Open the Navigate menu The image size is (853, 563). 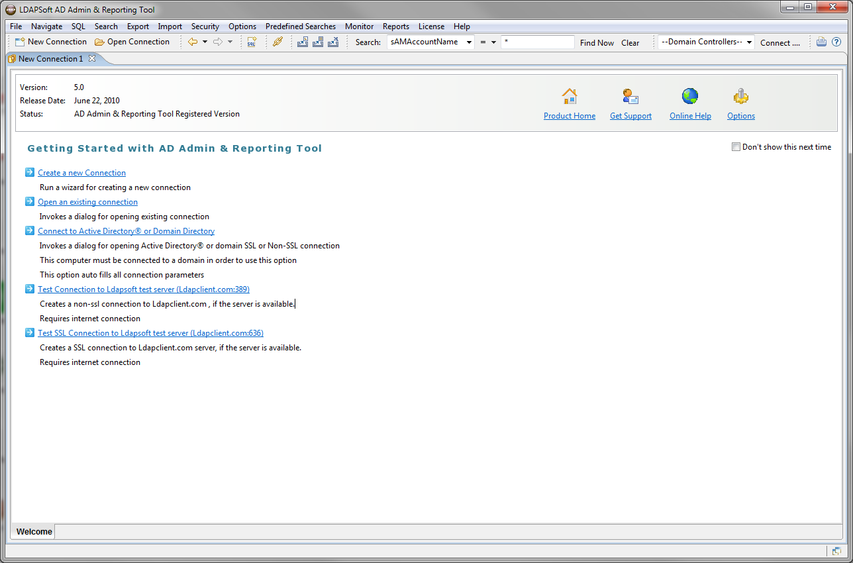(x=46, y=26)
